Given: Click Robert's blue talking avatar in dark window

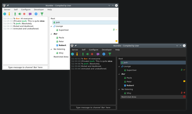Looking at the screenshot, I should click(125, 85).
